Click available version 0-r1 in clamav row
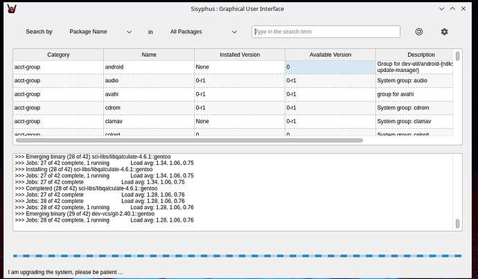This screenshot has width=478, height=279. click(330, 122)
